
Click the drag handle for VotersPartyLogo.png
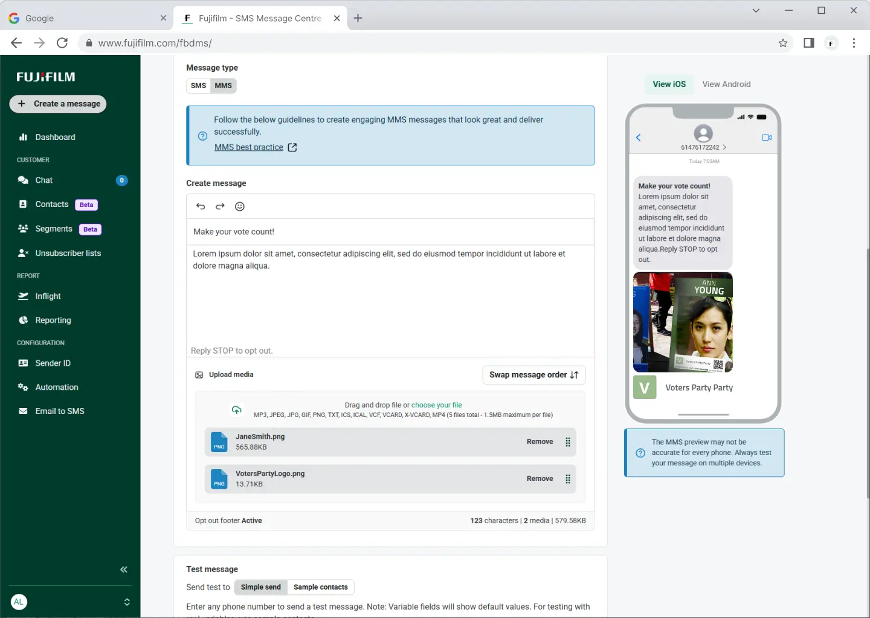[x=568, y=479]
